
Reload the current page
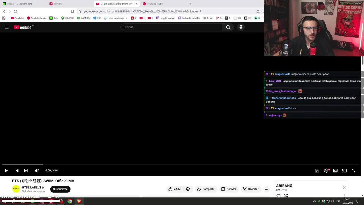pyautogui.click(x=15, y=11)
